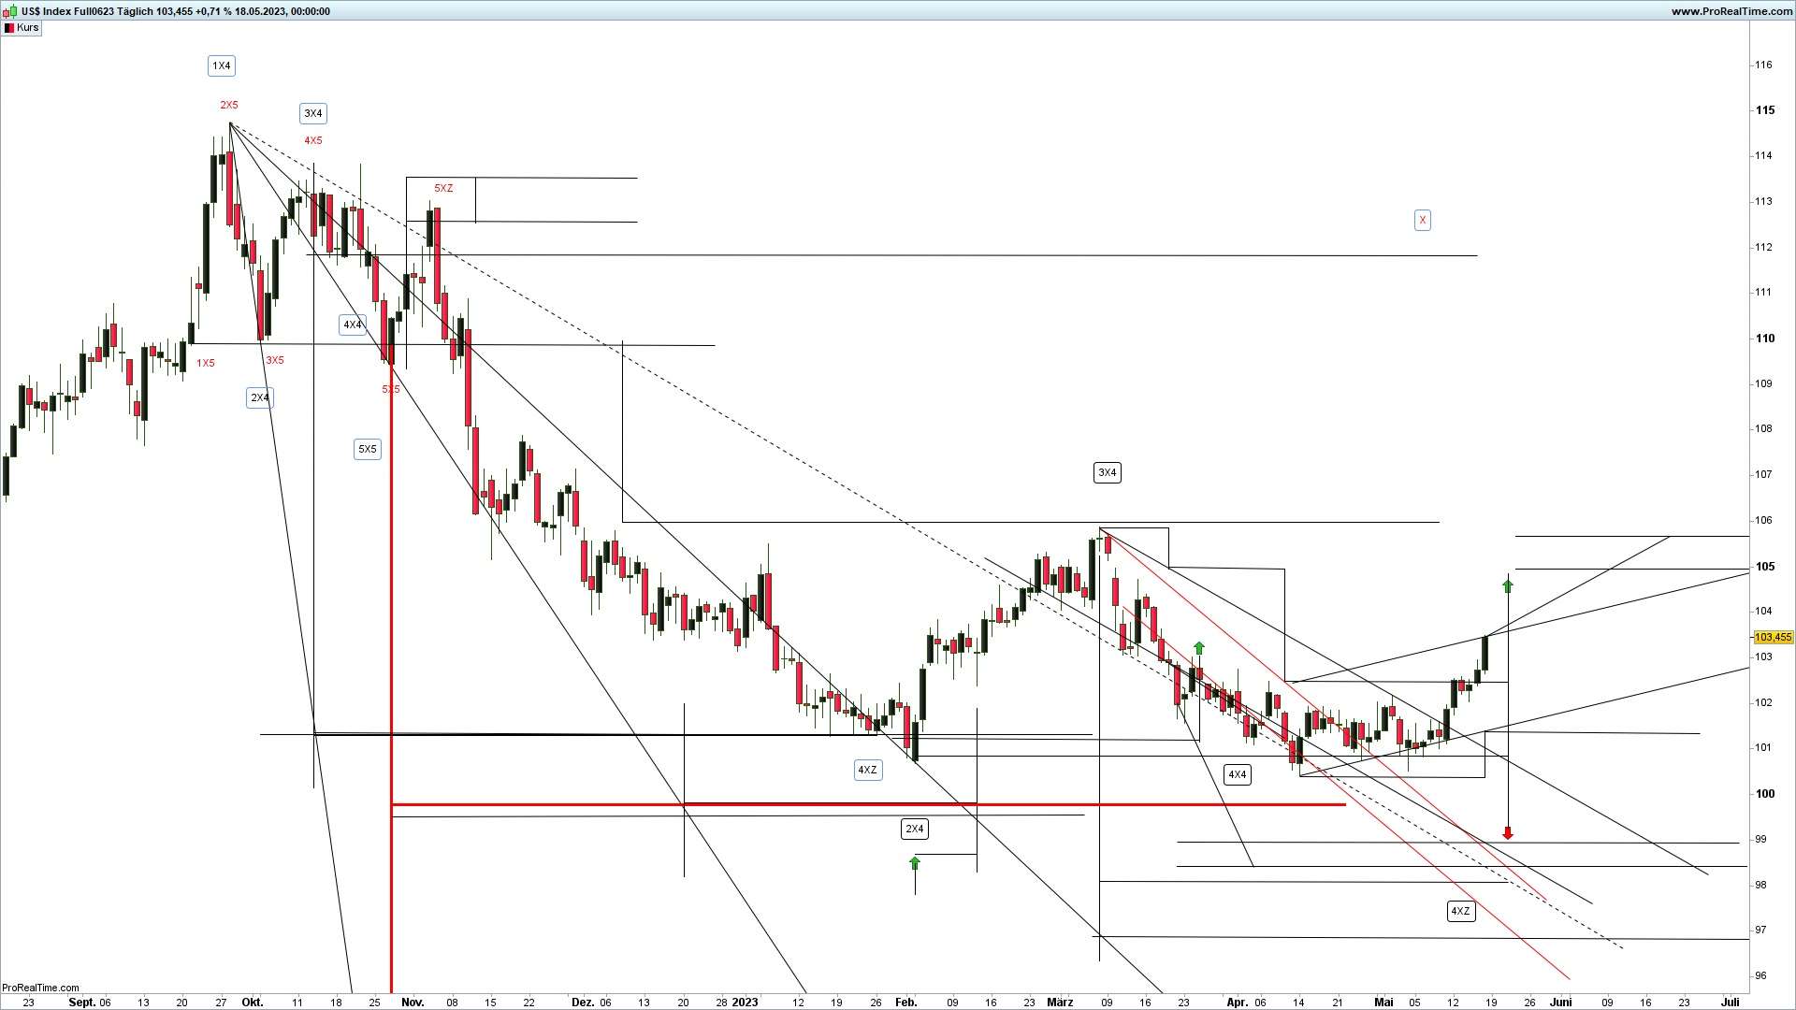Select the blue-bordered 2X4 label near October
Viewport: 1796px width, 1010px height.
(260, 397)
